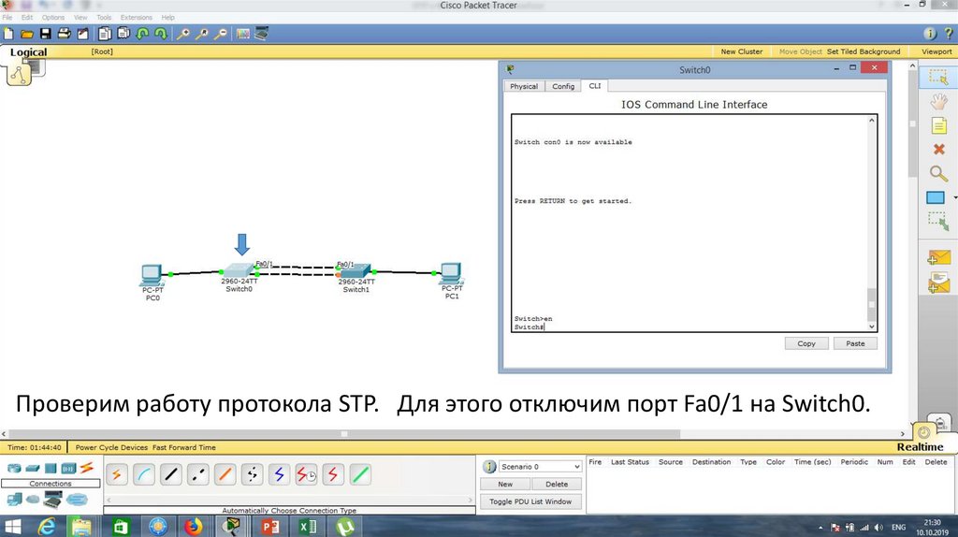Click Toggle PDU List Window
The image size is (958, 537).
click(x=530, y=501)
